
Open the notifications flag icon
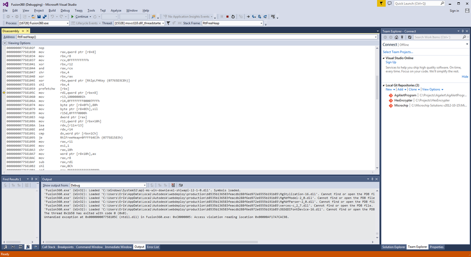[381, 3]
